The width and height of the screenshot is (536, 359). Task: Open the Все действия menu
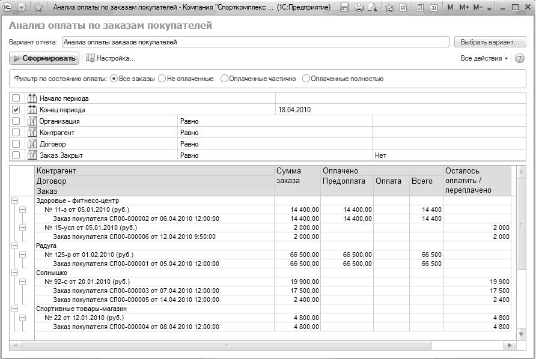[484, 58]
